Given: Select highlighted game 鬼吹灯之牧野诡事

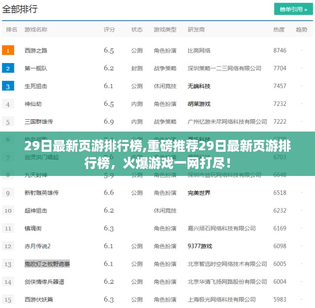Looking at the screenshot, I should click(47, 264).
